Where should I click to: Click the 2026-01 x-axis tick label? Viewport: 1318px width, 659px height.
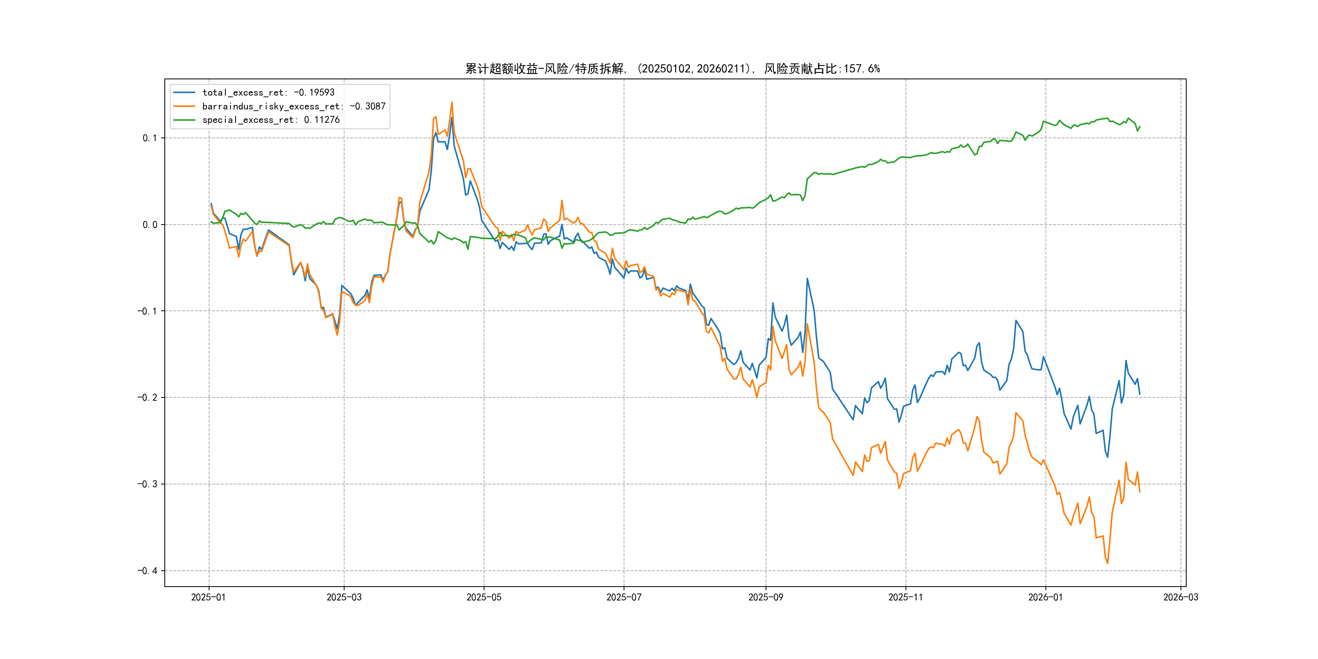[x=1045, y=597]
